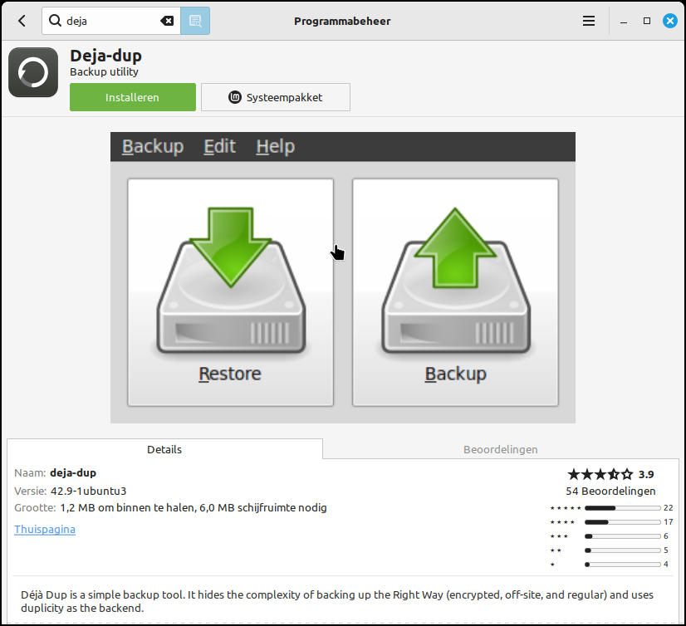The width and height of the screenshot is (686, 626).
Task: Click the package name deja-dup
Action: [73, 473]
